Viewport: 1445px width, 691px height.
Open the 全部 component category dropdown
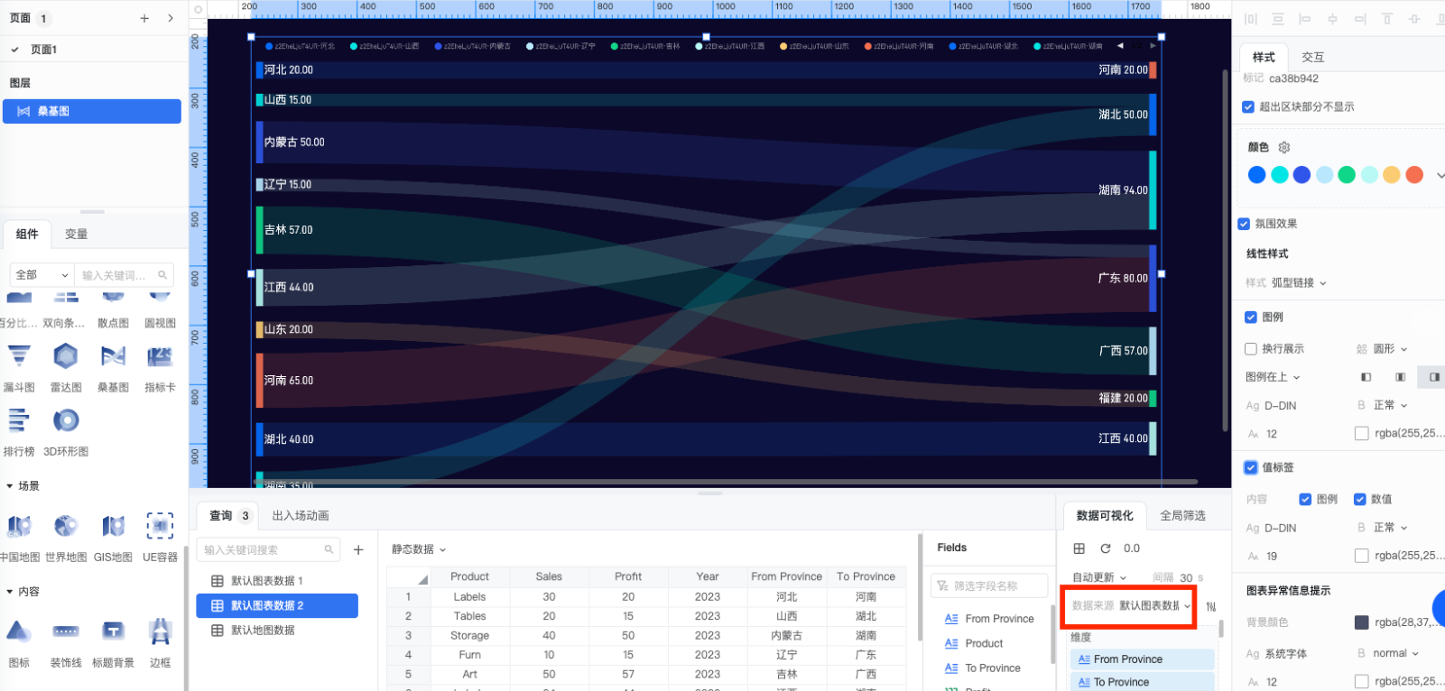[42, 275]
